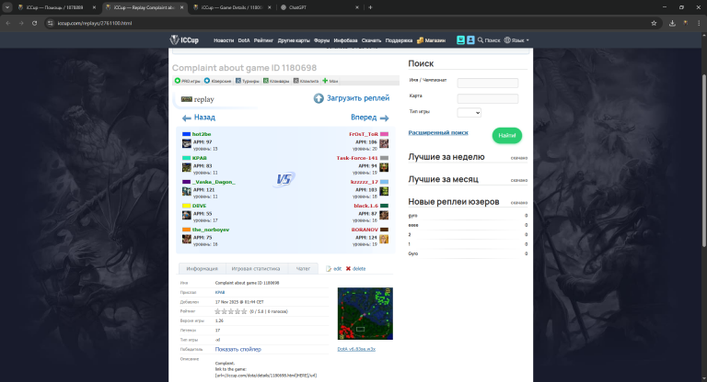Open player BORANOV's profile link
Viewport: 707px width, 382px height.
365,230
